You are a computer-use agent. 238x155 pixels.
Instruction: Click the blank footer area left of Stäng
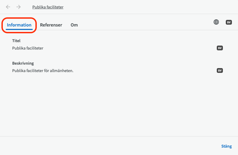[x=106, y=146]
